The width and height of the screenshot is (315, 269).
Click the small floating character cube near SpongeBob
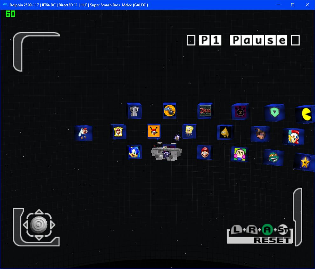[x=177, y=137]
